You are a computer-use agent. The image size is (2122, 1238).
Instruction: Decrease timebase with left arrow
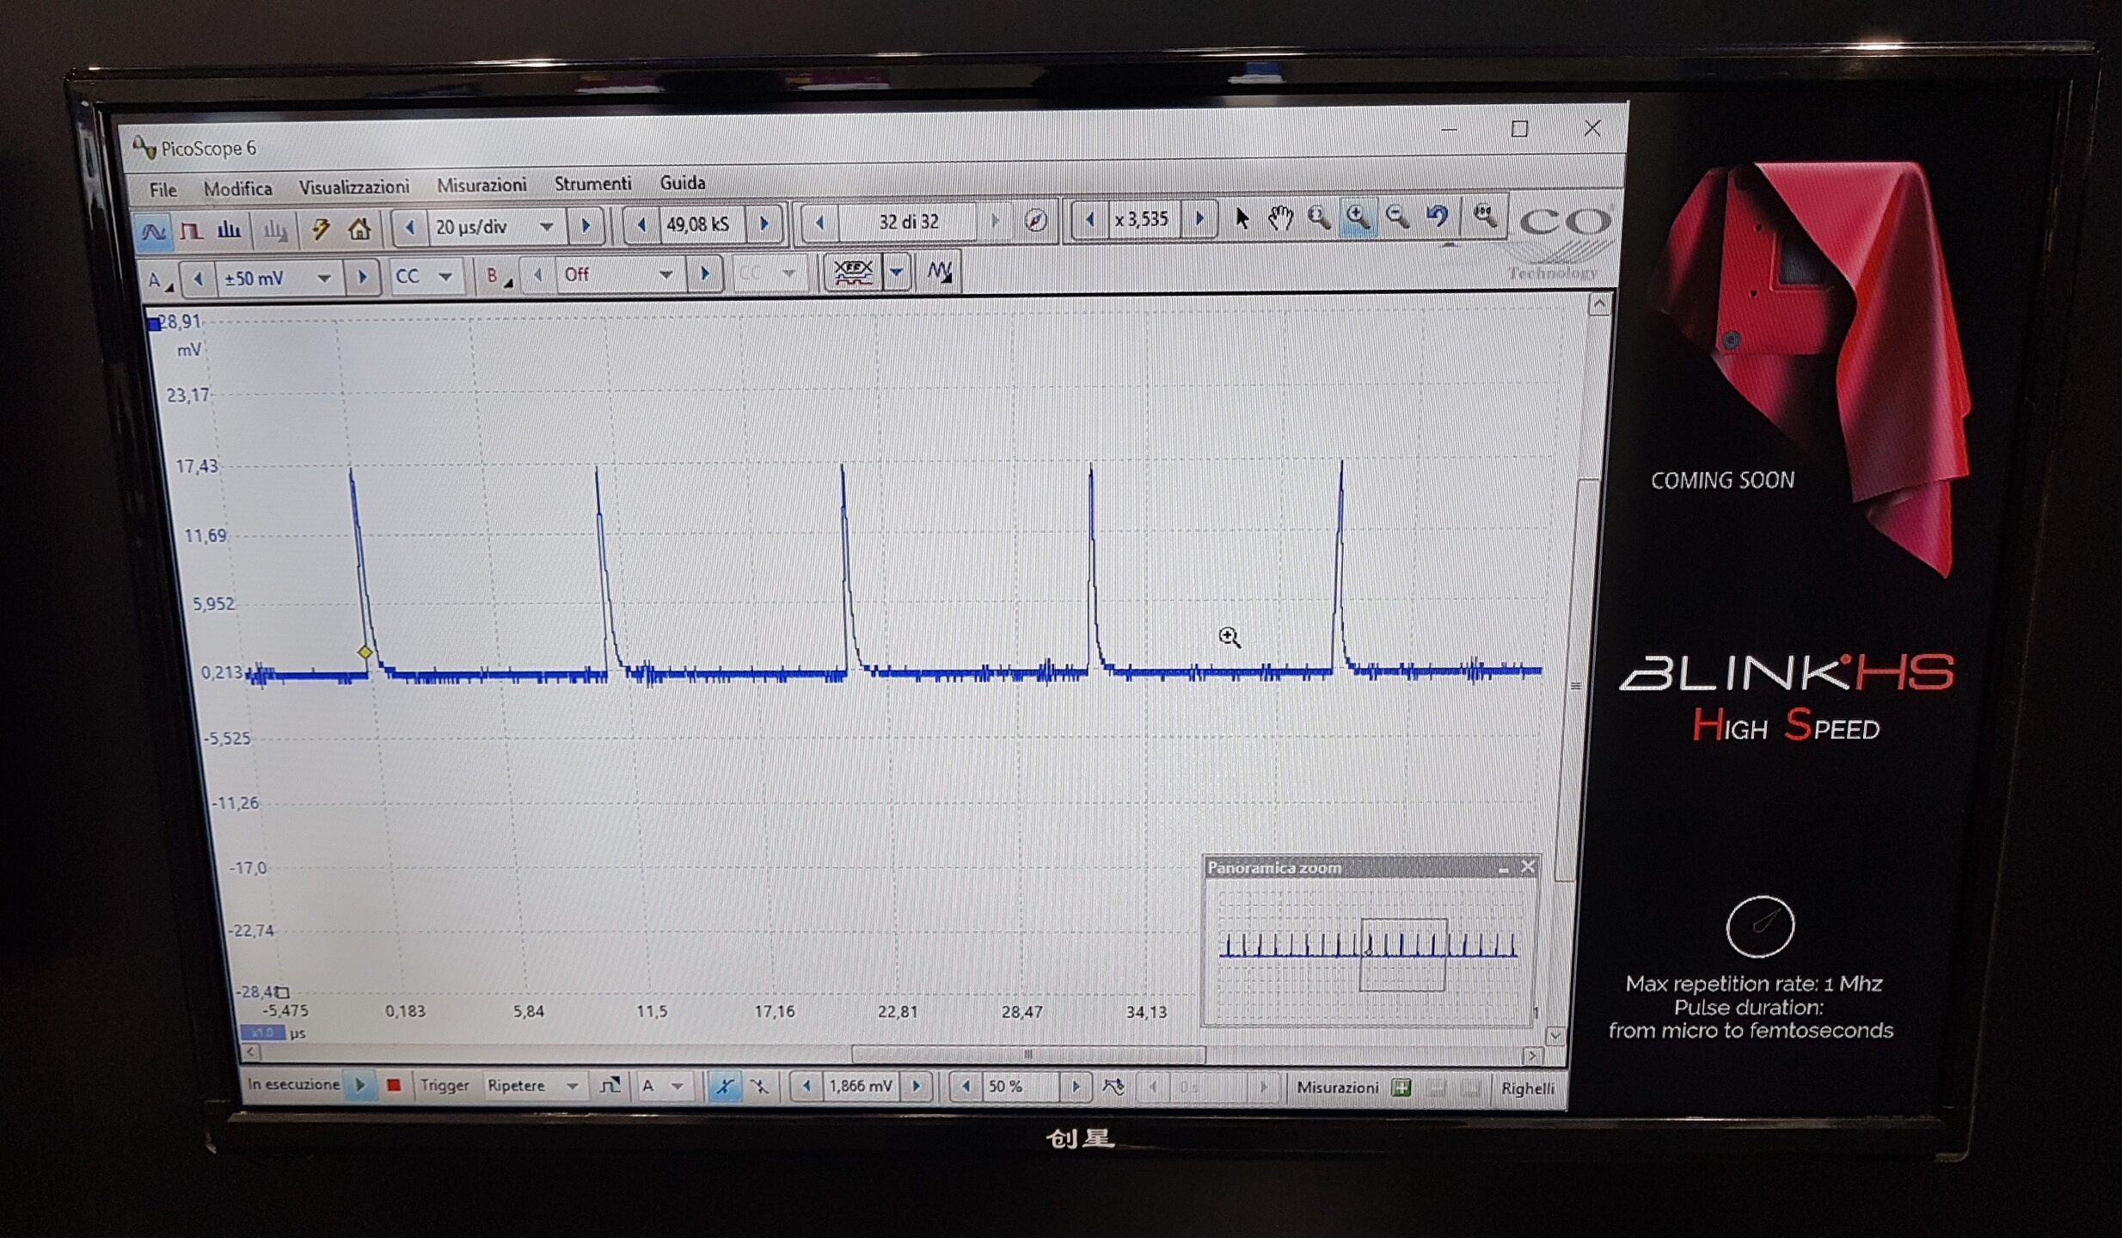click(409, 228)
